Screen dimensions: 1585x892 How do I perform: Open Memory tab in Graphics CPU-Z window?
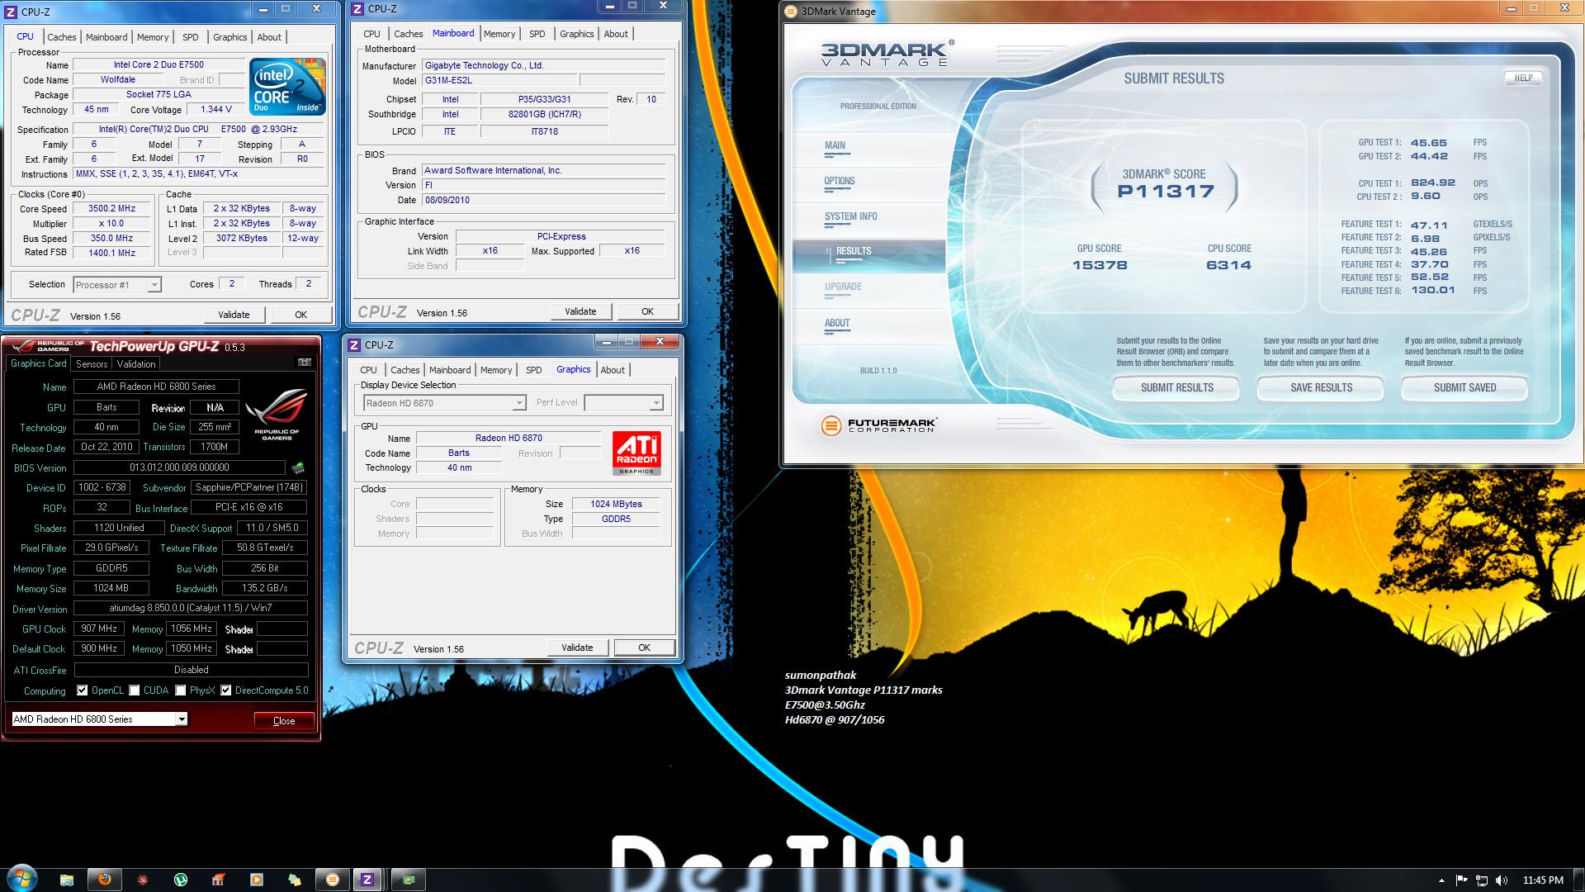click(x=496, y=370)
